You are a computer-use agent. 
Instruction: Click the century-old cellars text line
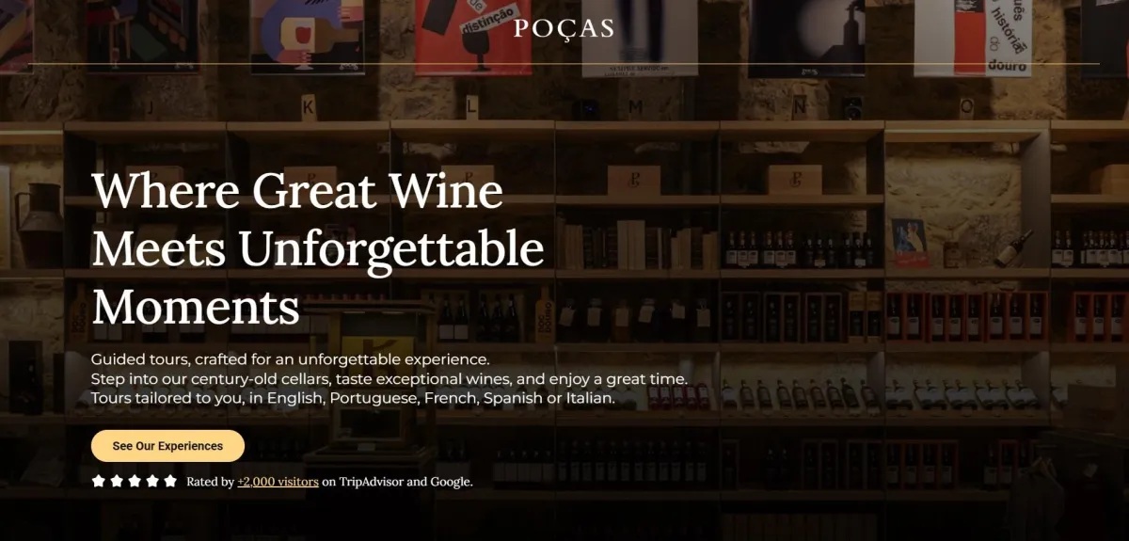coord(390,379)
